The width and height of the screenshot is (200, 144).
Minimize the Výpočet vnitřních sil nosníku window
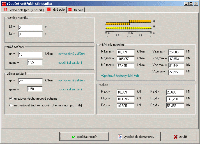[186, 4]
